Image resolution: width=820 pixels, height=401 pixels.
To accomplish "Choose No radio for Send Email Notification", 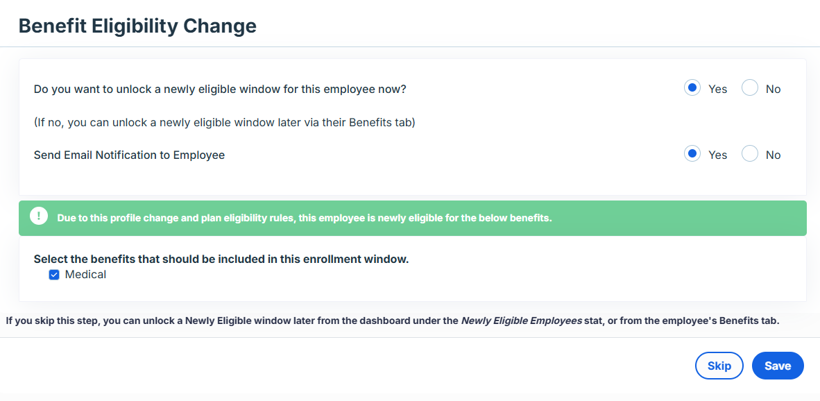I will pyautogui.click(x=749, y=154).
